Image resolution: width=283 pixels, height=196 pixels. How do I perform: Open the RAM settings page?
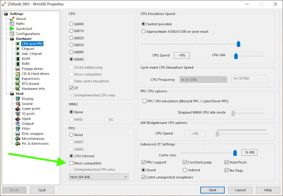26,64
